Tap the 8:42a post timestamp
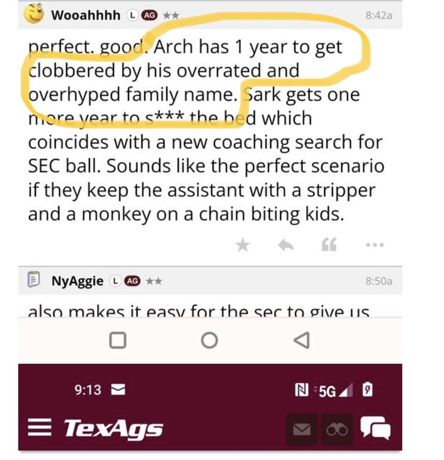The height and width of the screenshot is (460, 444). 378,15
